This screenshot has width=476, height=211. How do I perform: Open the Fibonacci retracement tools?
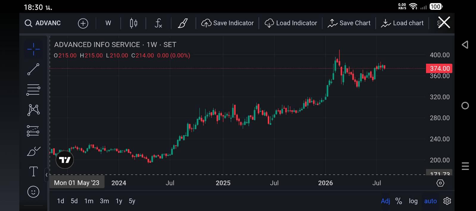tap(33, 90)
